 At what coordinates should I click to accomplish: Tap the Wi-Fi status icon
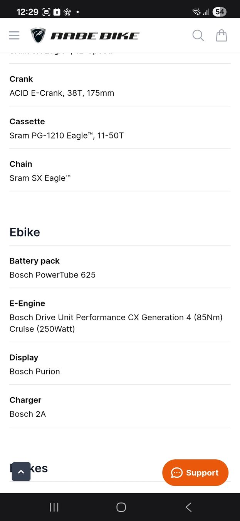(x=196, y=12)
